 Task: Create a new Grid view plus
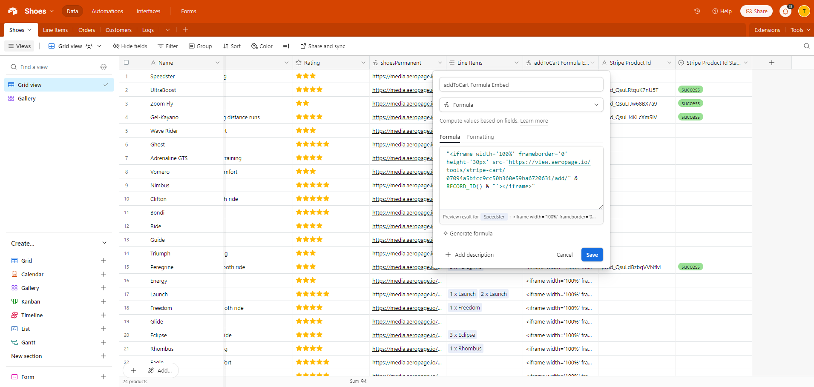point(103,261)
